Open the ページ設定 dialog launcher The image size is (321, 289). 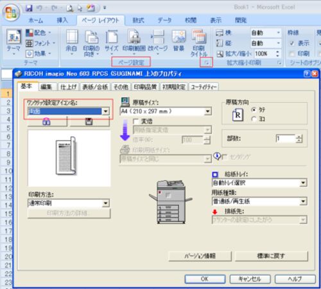tap(206, 62)
